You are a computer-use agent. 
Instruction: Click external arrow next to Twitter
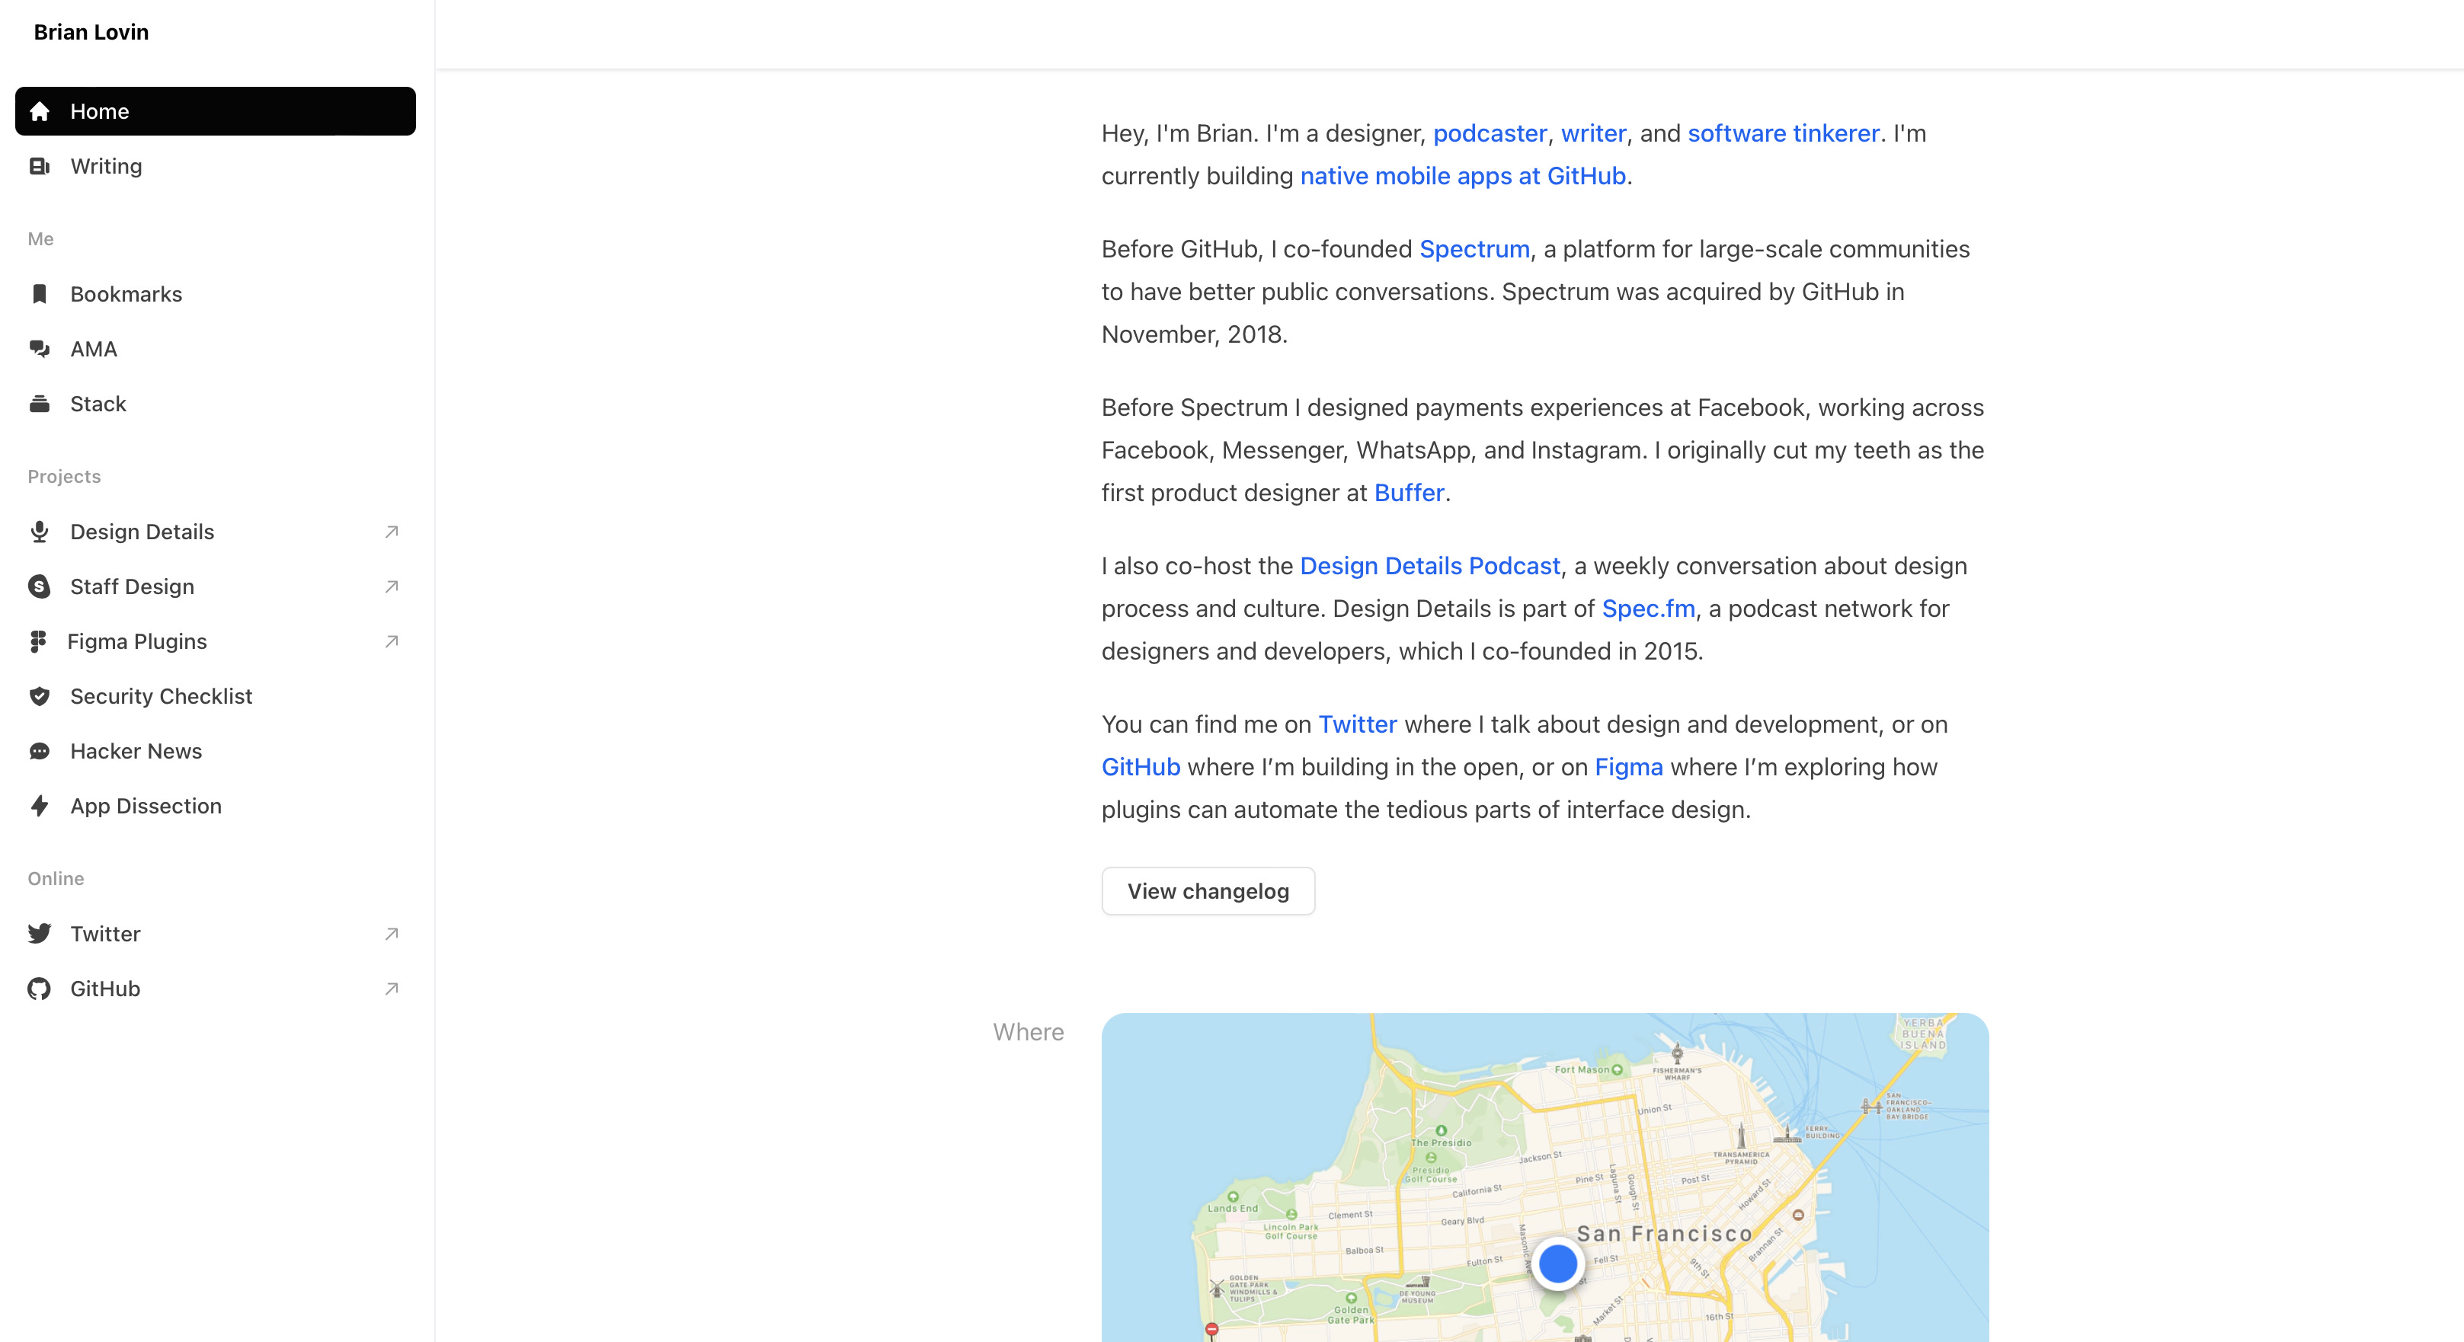coord(391,934)
